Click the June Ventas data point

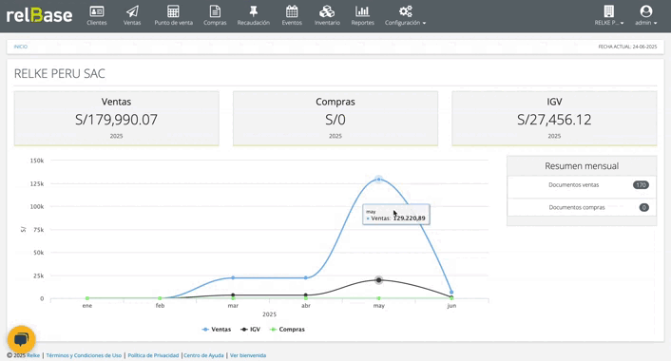pyautogui.click(x=451, y=293)
